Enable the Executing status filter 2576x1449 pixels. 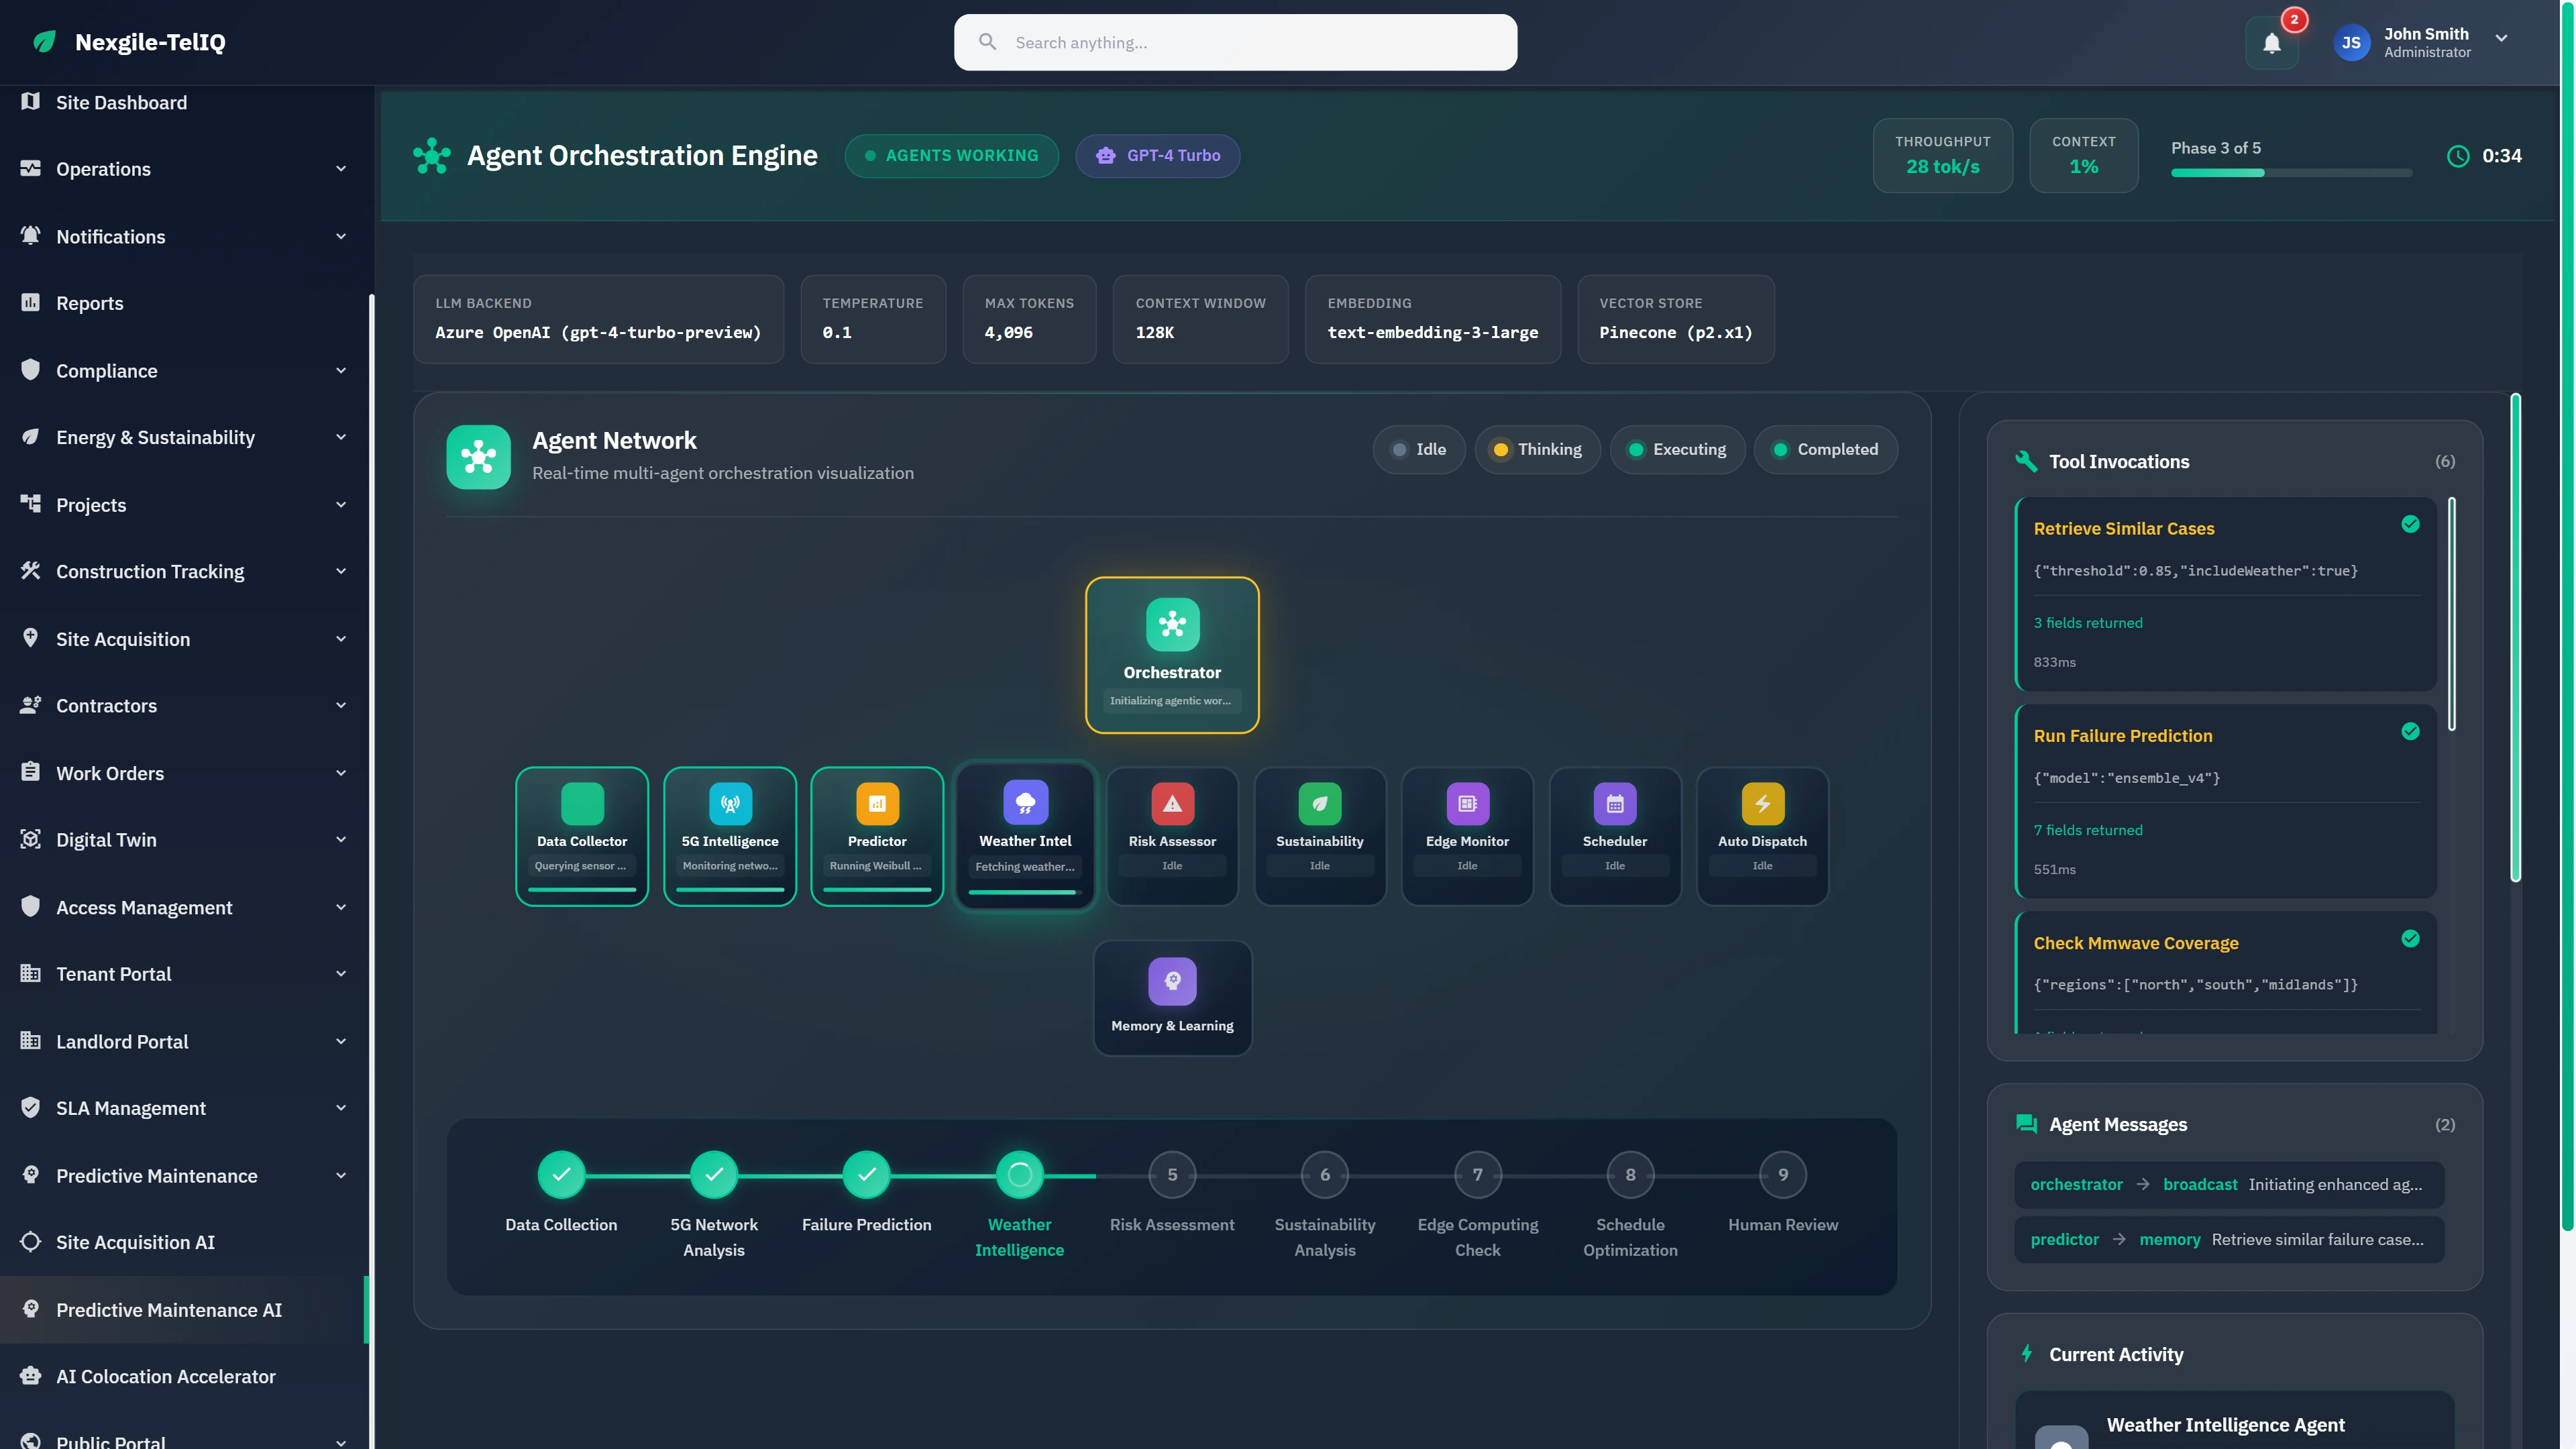[1678, 449]
